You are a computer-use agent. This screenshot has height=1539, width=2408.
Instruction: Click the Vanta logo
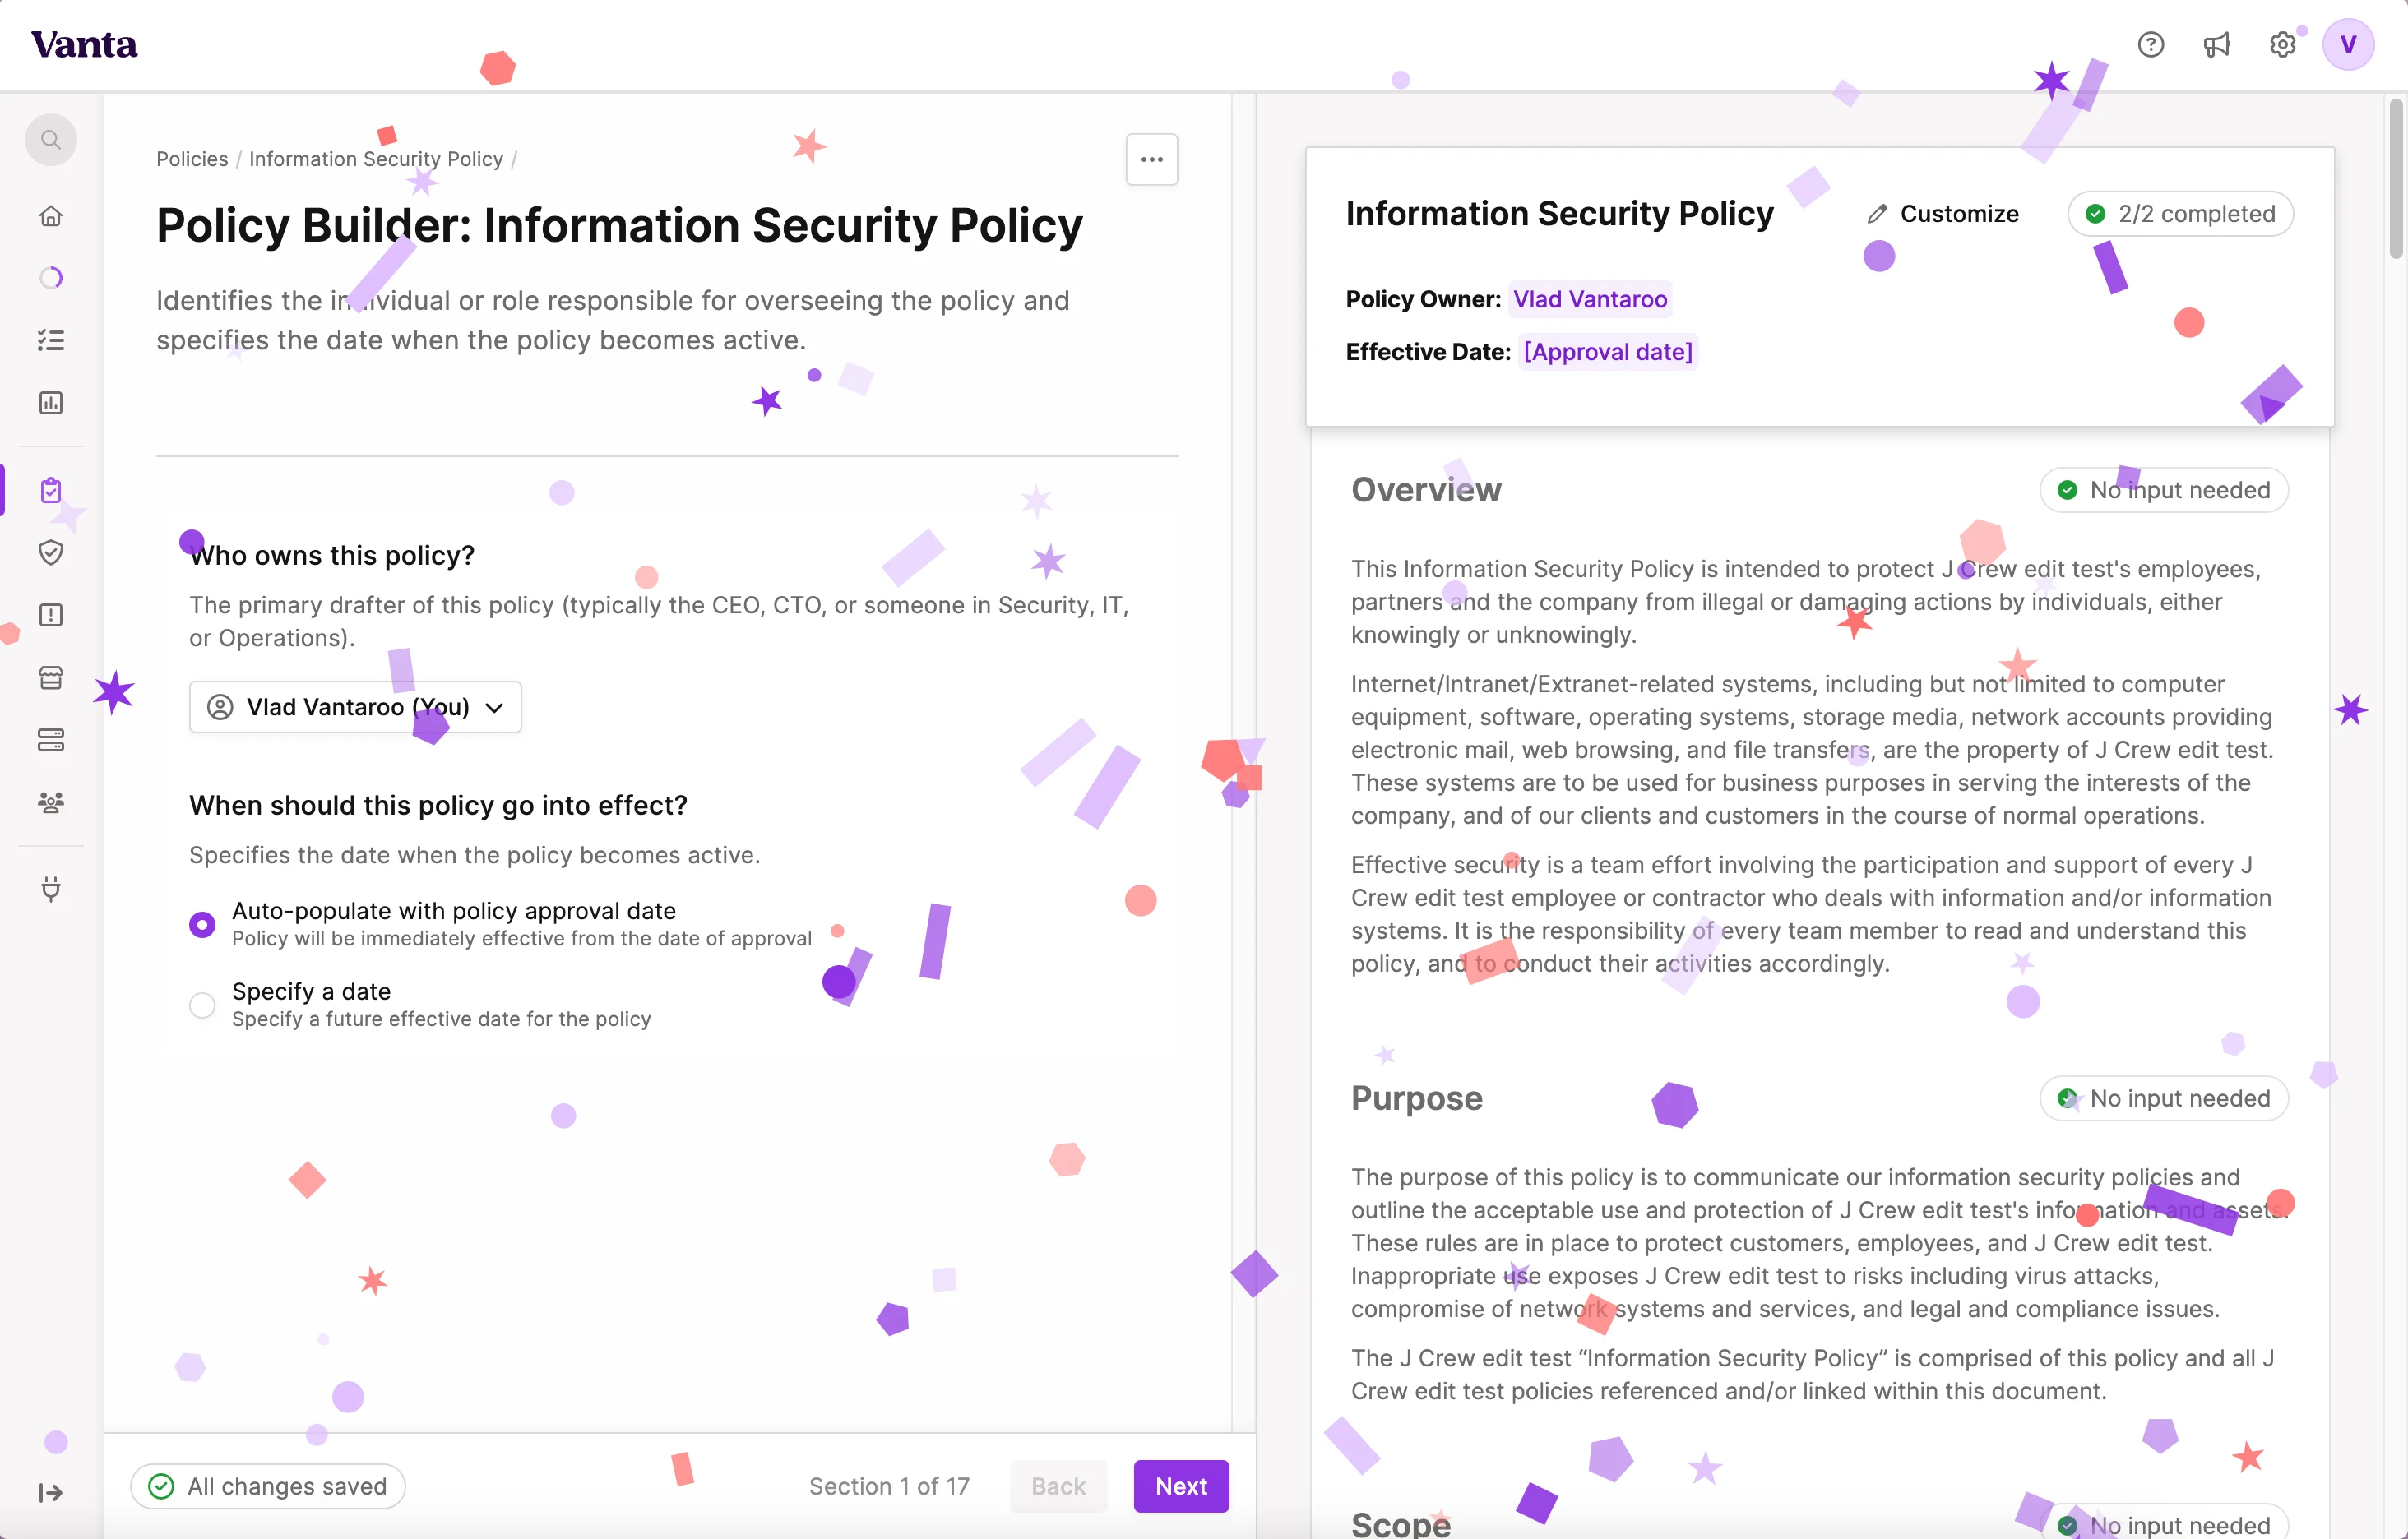[x=84, y=45]
